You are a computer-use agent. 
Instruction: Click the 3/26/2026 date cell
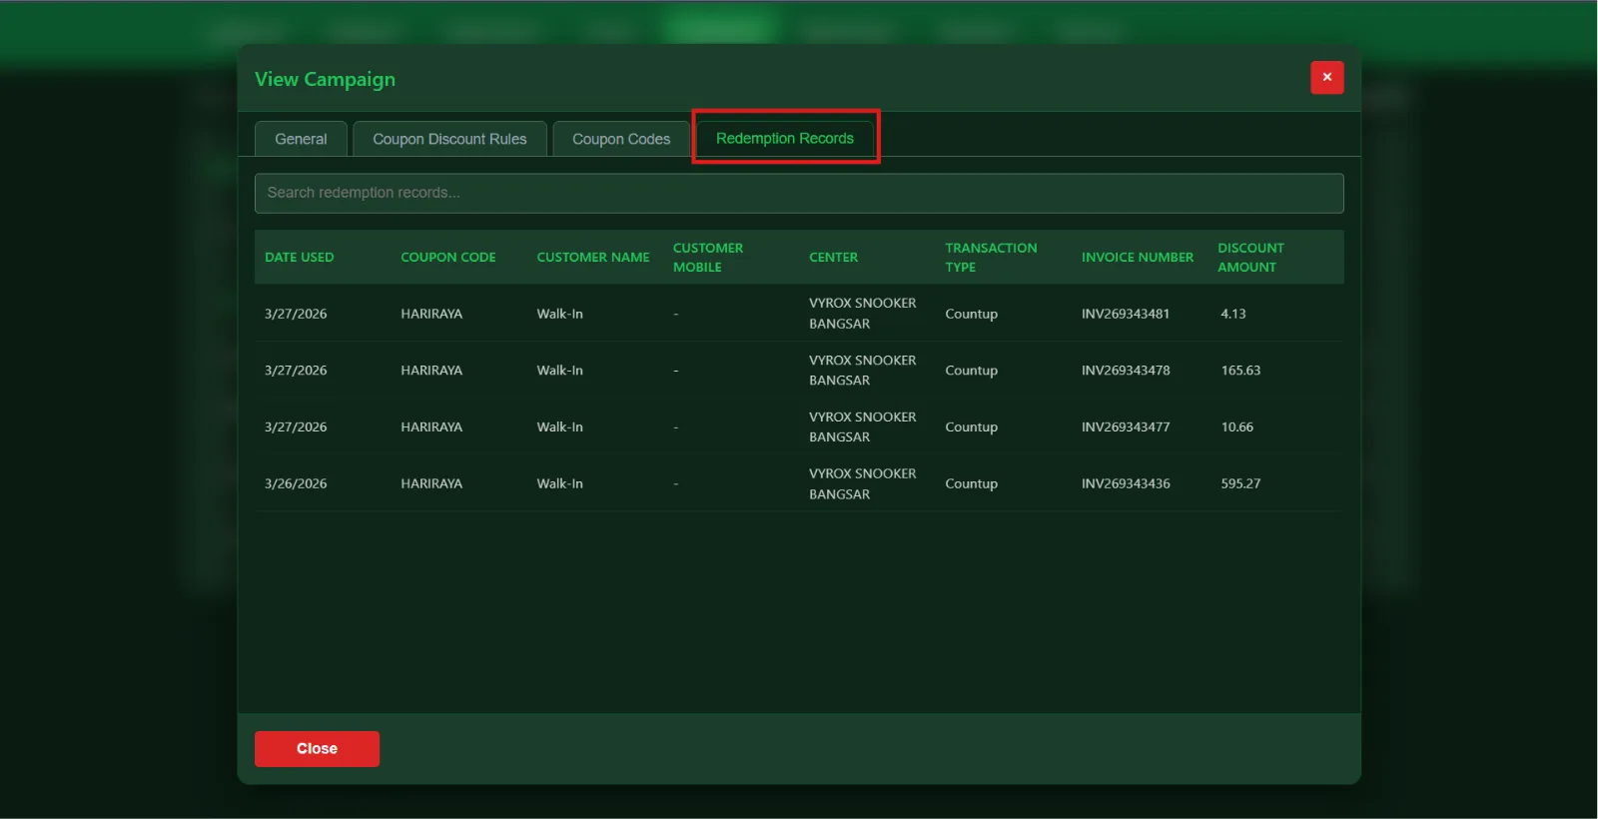(x=296, y=483)
